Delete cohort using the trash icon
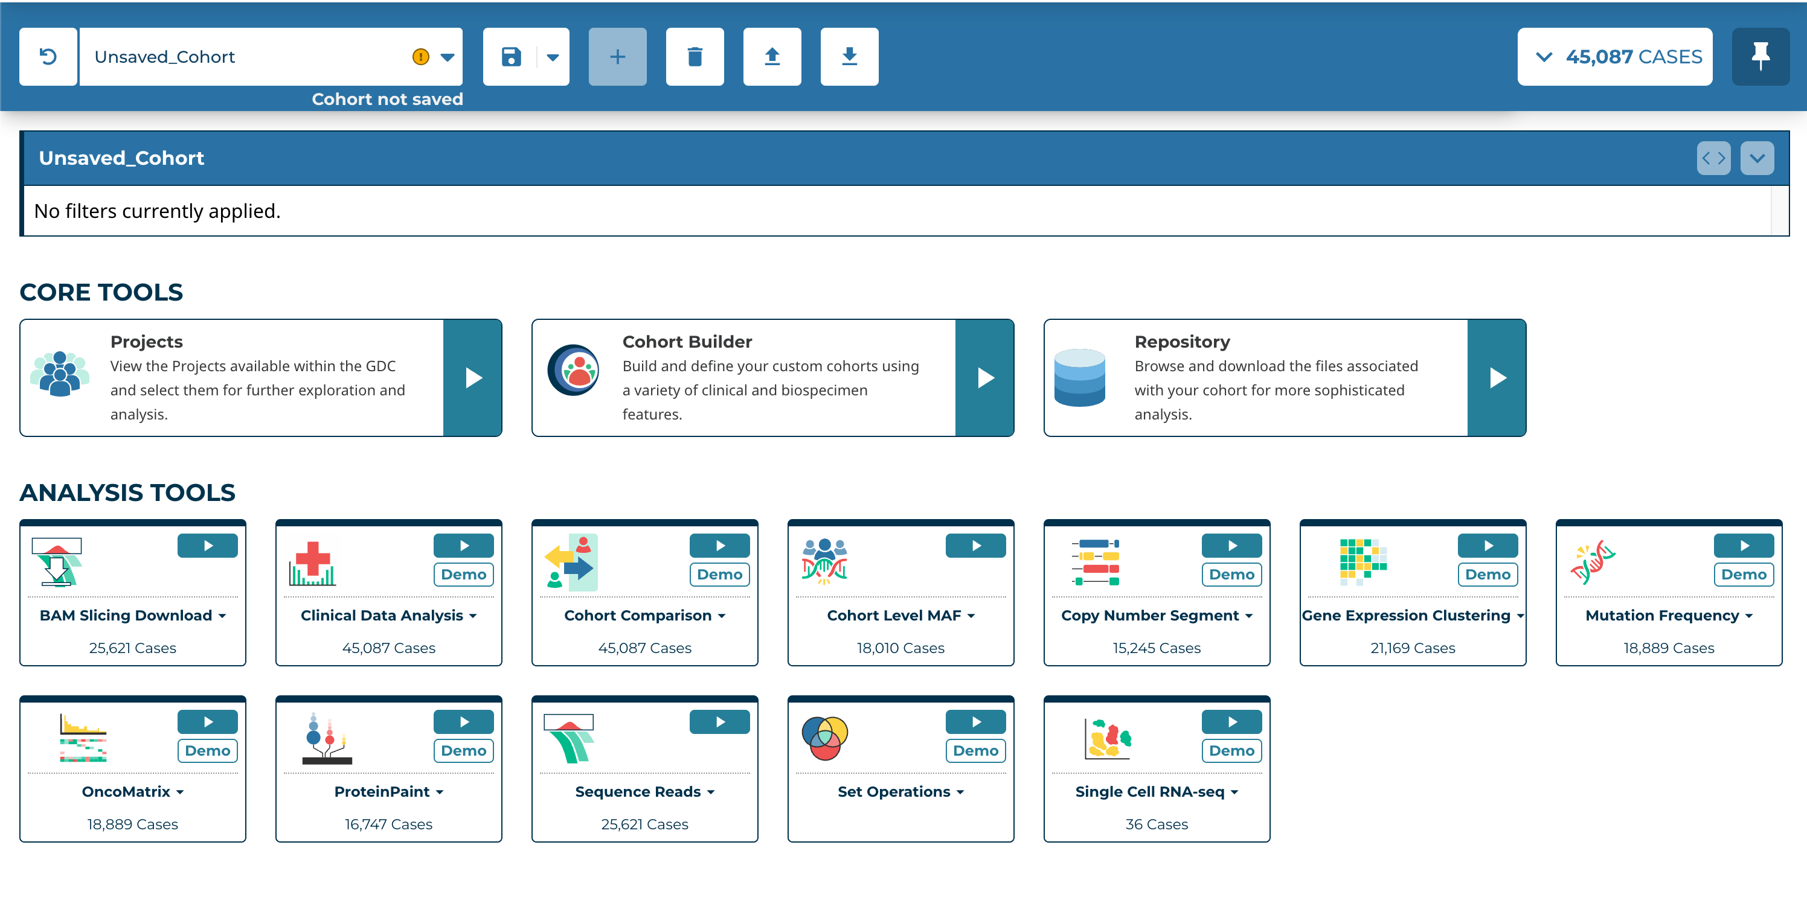This screenshot has height=909, width=1807. click(695, 57)
